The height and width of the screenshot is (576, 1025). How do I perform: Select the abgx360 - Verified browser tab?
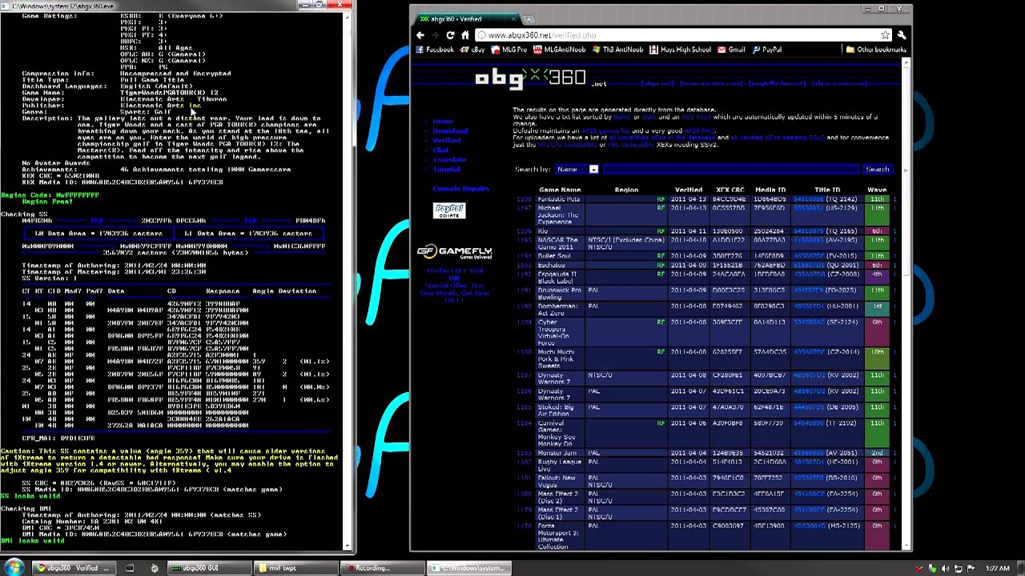(468, 18)
